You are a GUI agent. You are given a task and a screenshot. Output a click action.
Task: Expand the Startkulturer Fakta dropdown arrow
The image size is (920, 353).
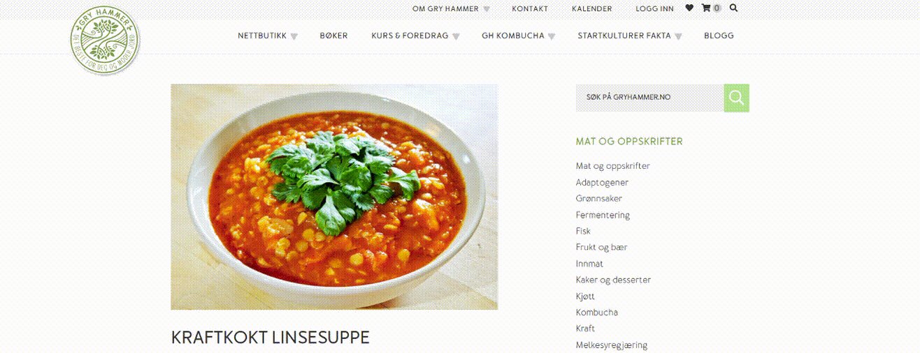point(678,37)
